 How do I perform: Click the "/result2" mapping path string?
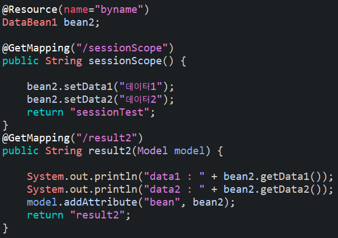(x=107, y=138)
